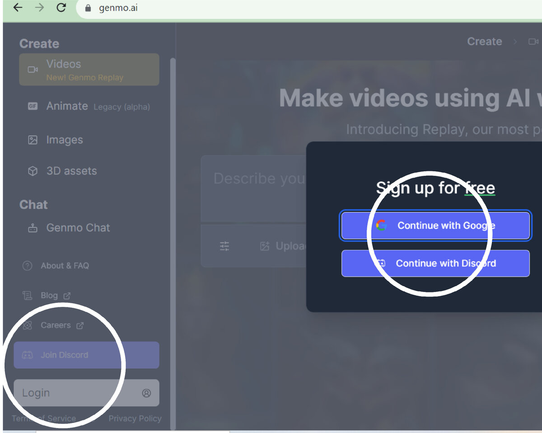Click the Describe your video prompt field
The width and height of the screenshot is (542, 433).
tap(254, 189)
